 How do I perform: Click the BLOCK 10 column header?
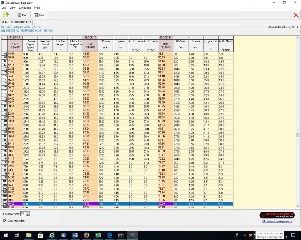[x=90, y=37]
